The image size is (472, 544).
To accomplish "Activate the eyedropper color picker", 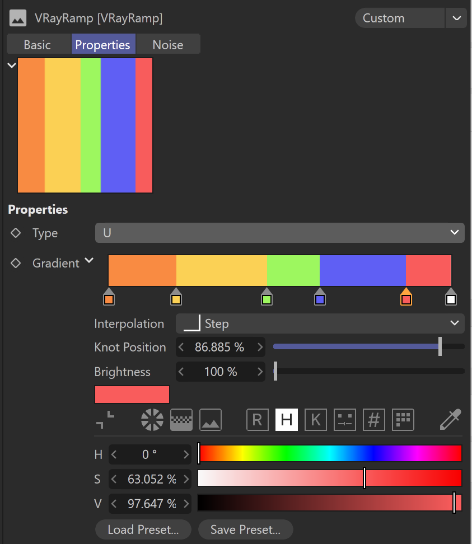I will click(x=451, y=419).
